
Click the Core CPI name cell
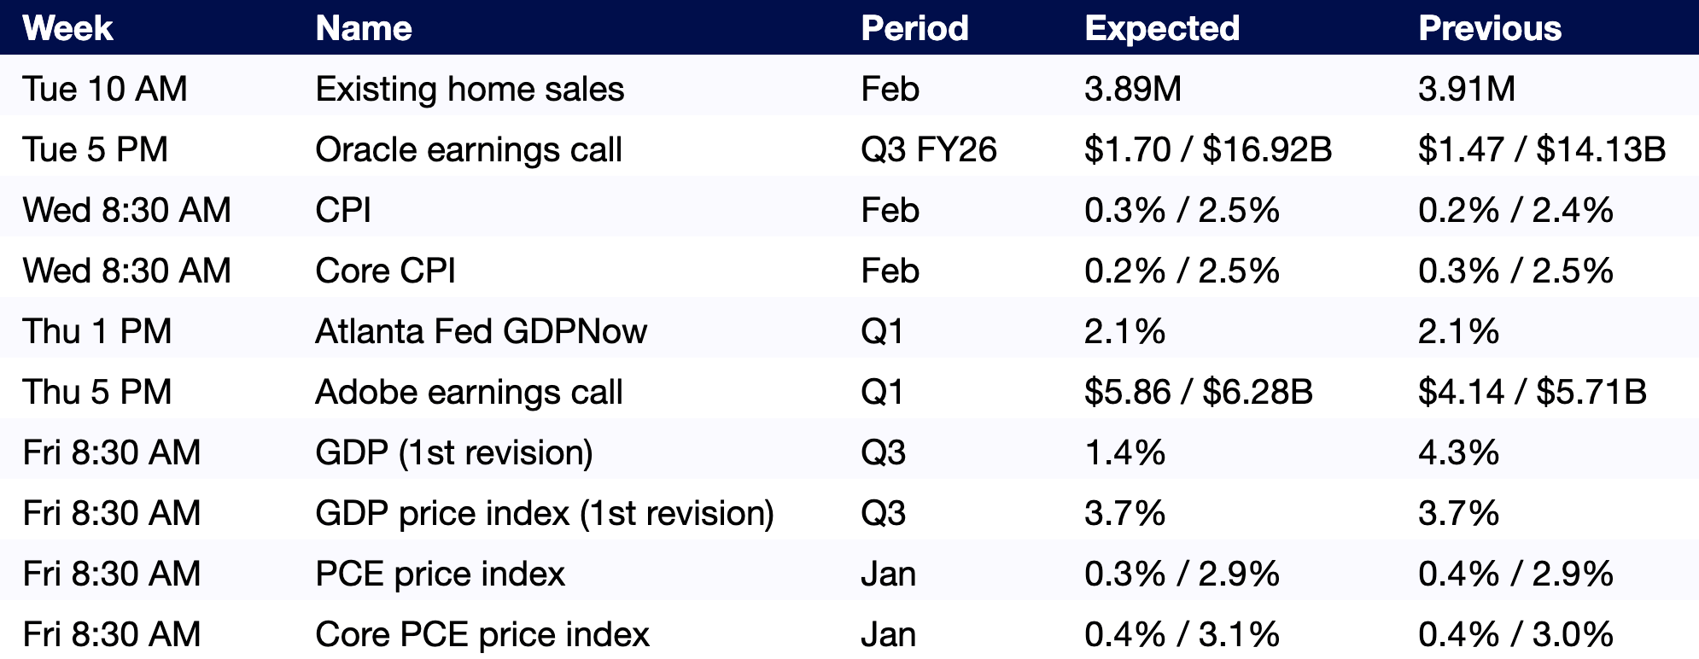click(x=385, y=271)
